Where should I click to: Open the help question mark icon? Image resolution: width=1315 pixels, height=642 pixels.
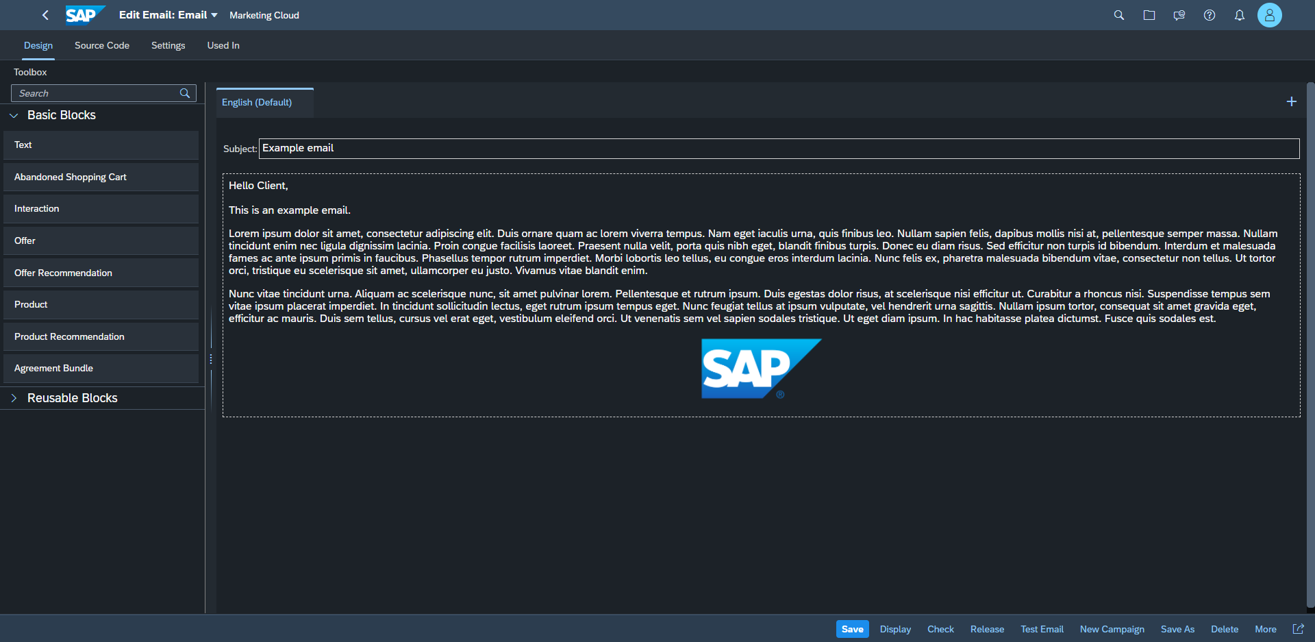(1210, 15)
